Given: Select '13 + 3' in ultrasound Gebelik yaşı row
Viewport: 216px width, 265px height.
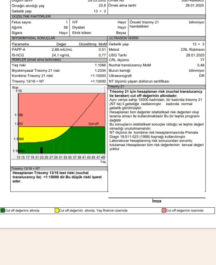Looking at the screenshot, I should (x=198, y=44).
